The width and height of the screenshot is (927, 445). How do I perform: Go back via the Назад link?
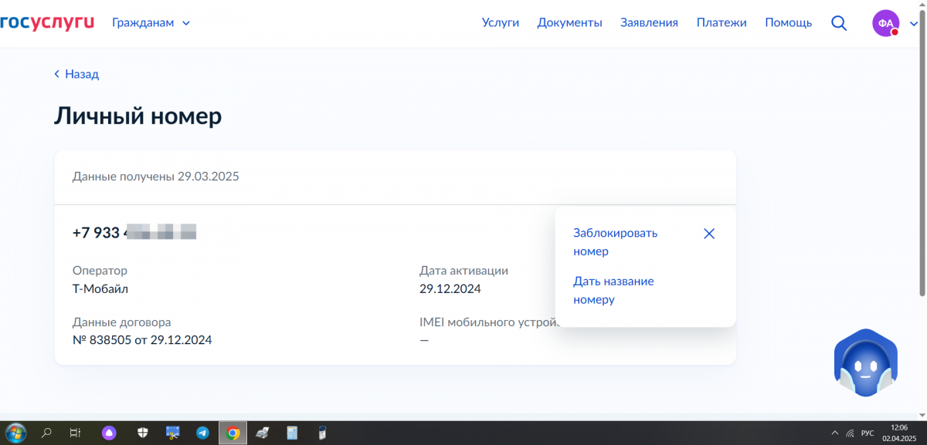[x=76, y=74]
